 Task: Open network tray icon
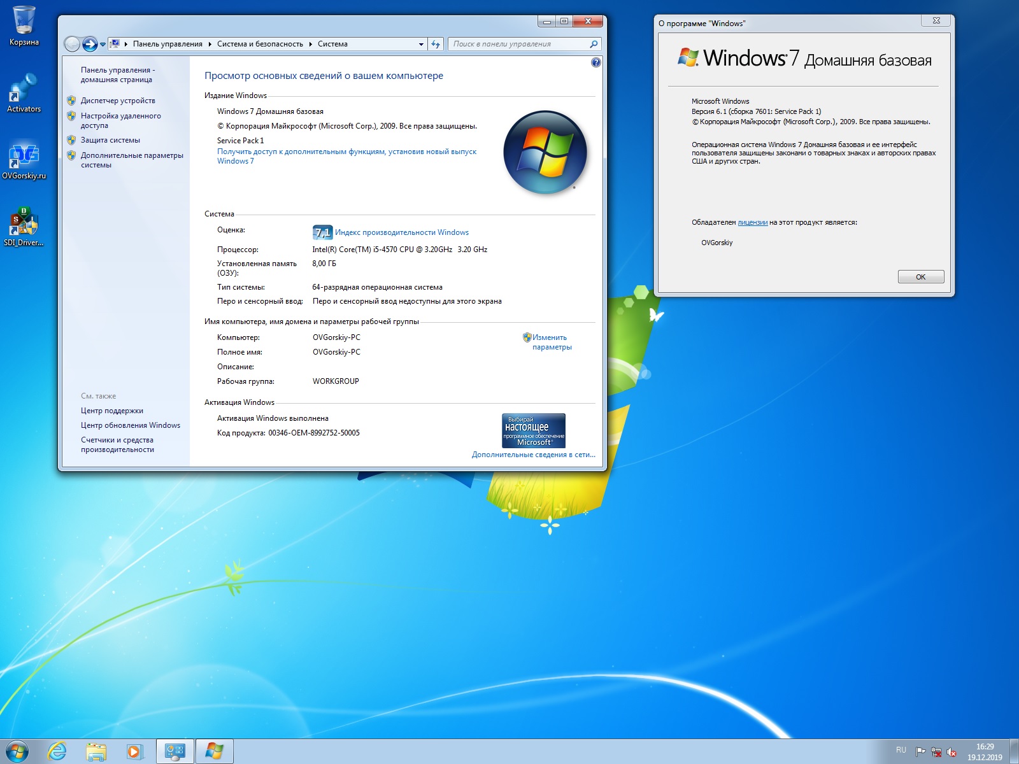point(936,752)
